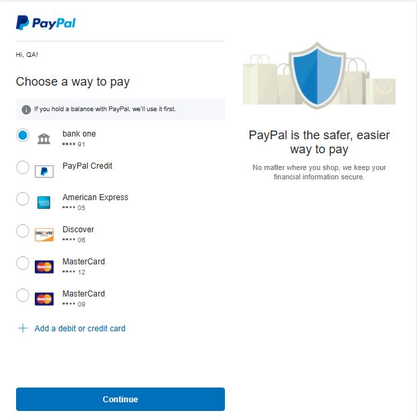Click the American Express label text
The image size is (417, 417).
(x=95, y=197)
